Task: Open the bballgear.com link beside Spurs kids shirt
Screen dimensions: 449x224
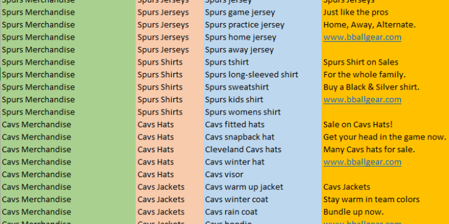Action: pyautogui.click(x=362, y=99)
